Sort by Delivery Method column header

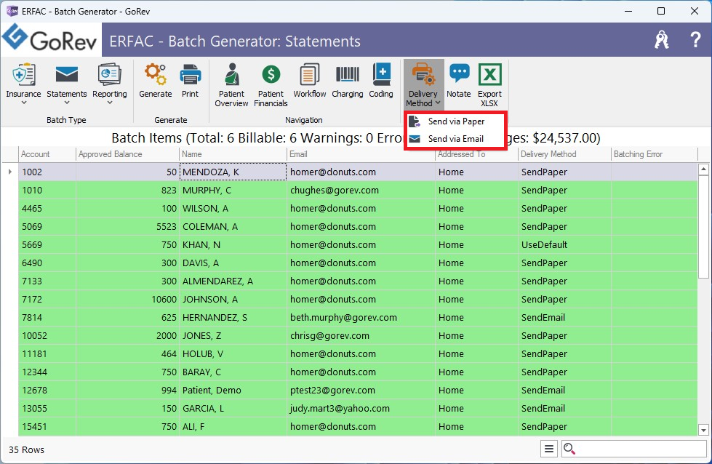point(564,154)
